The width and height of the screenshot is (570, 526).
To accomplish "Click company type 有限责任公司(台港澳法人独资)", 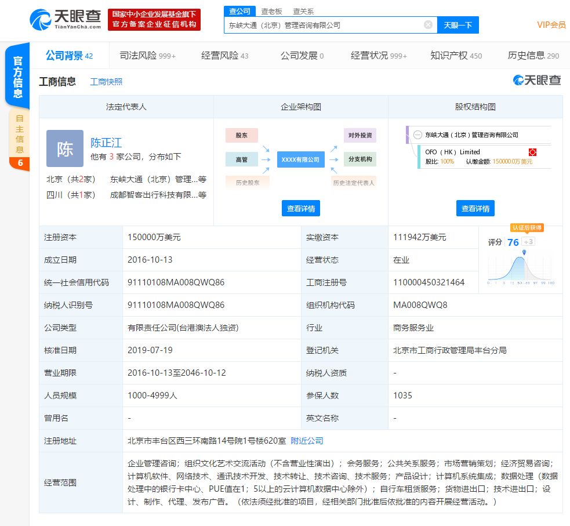I will tap(183, 328).
